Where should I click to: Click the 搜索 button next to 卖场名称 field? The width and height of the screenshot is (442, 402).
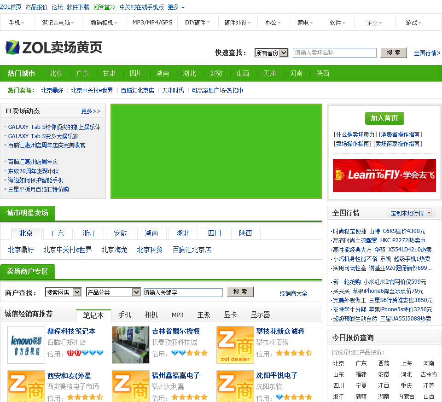point(394,52)
